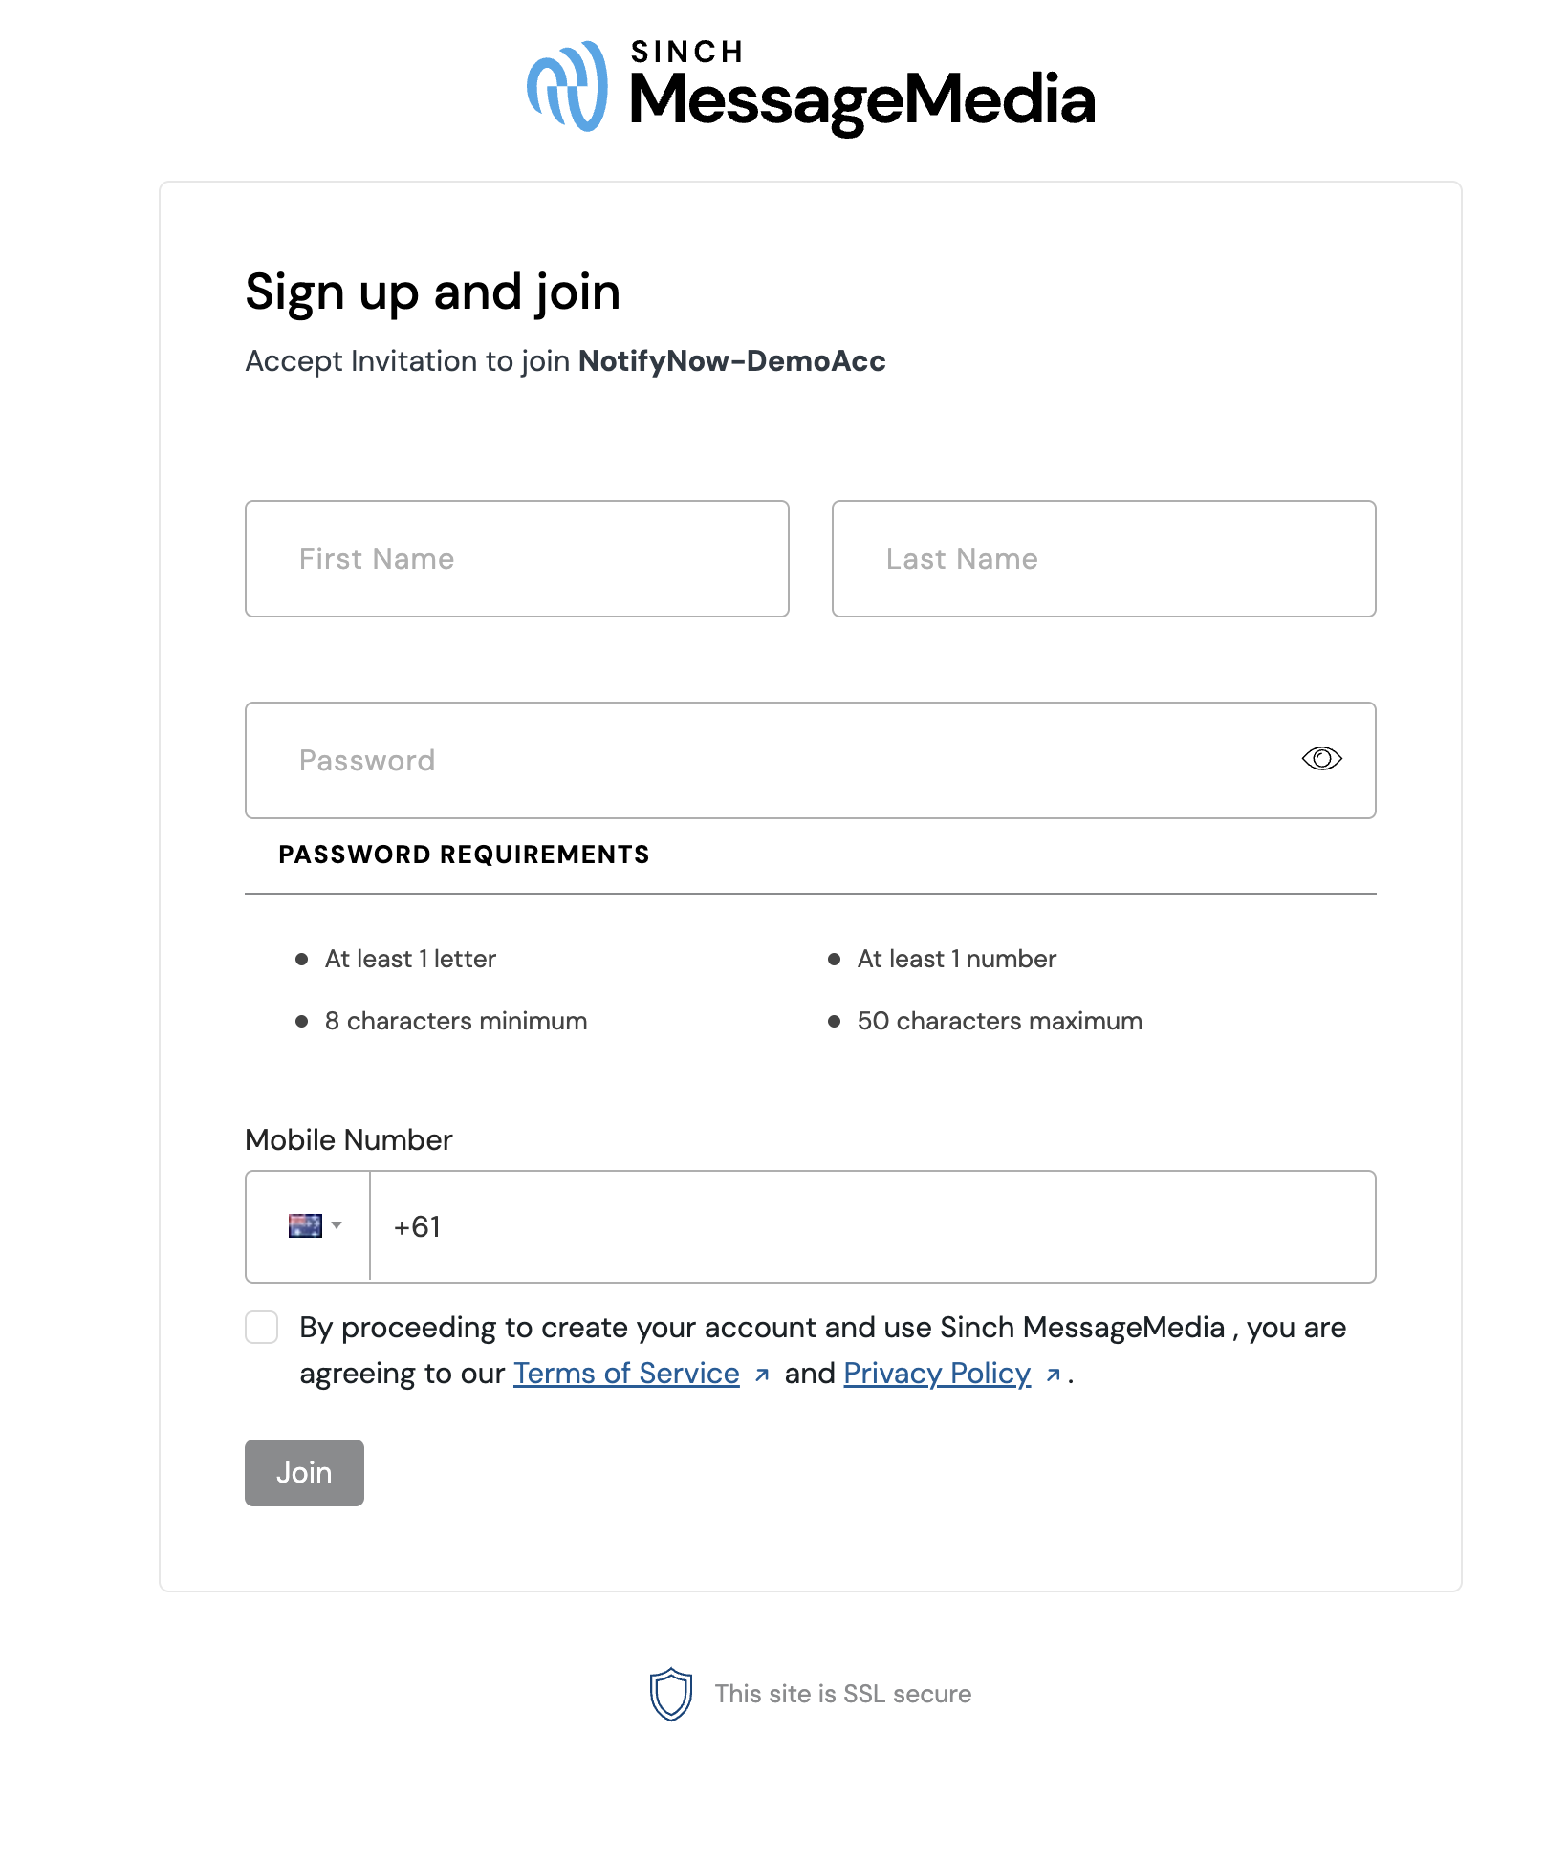Focus the Password field

coord(811,761)
